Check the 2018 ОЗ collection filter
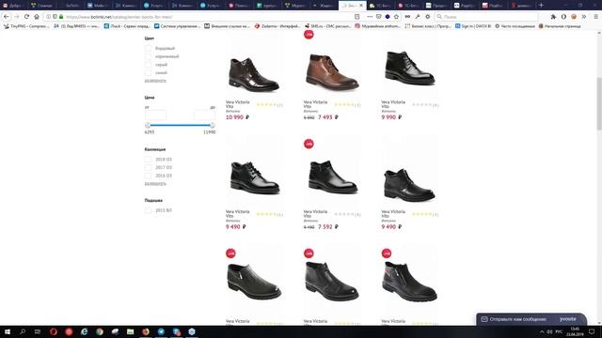602x338 pixels. coord(149,160)
